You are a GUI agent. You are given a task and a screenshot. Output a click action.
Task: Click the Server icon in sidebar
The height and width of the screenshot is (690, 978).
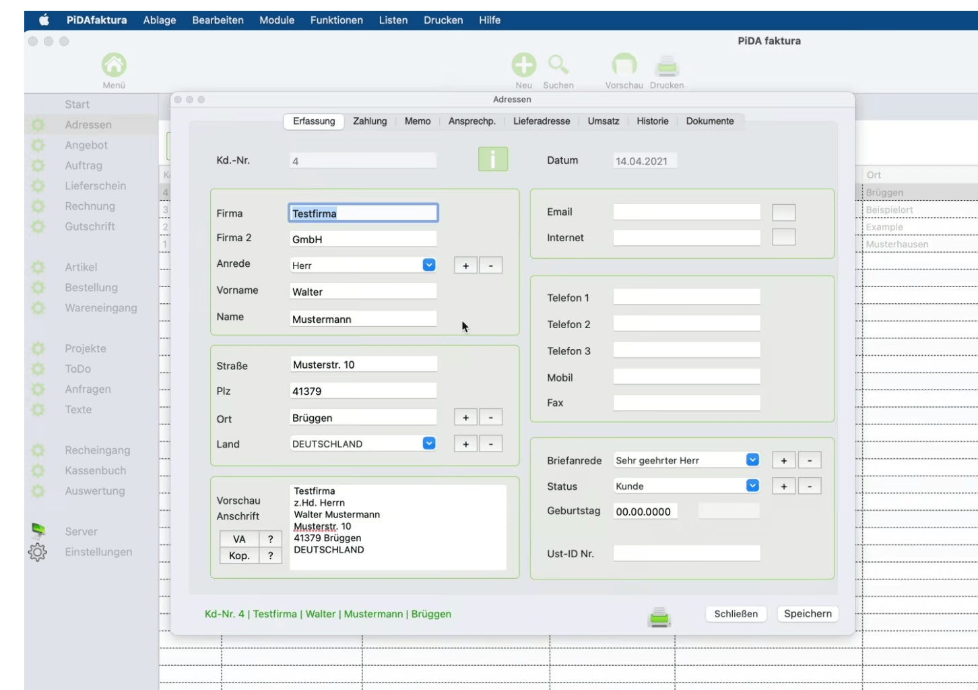[x=38, y=531]
